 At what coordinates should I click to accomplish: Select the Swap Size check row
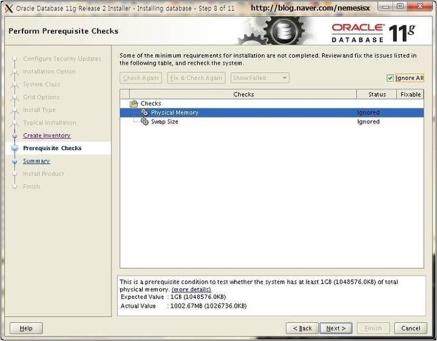coord(272,122)
